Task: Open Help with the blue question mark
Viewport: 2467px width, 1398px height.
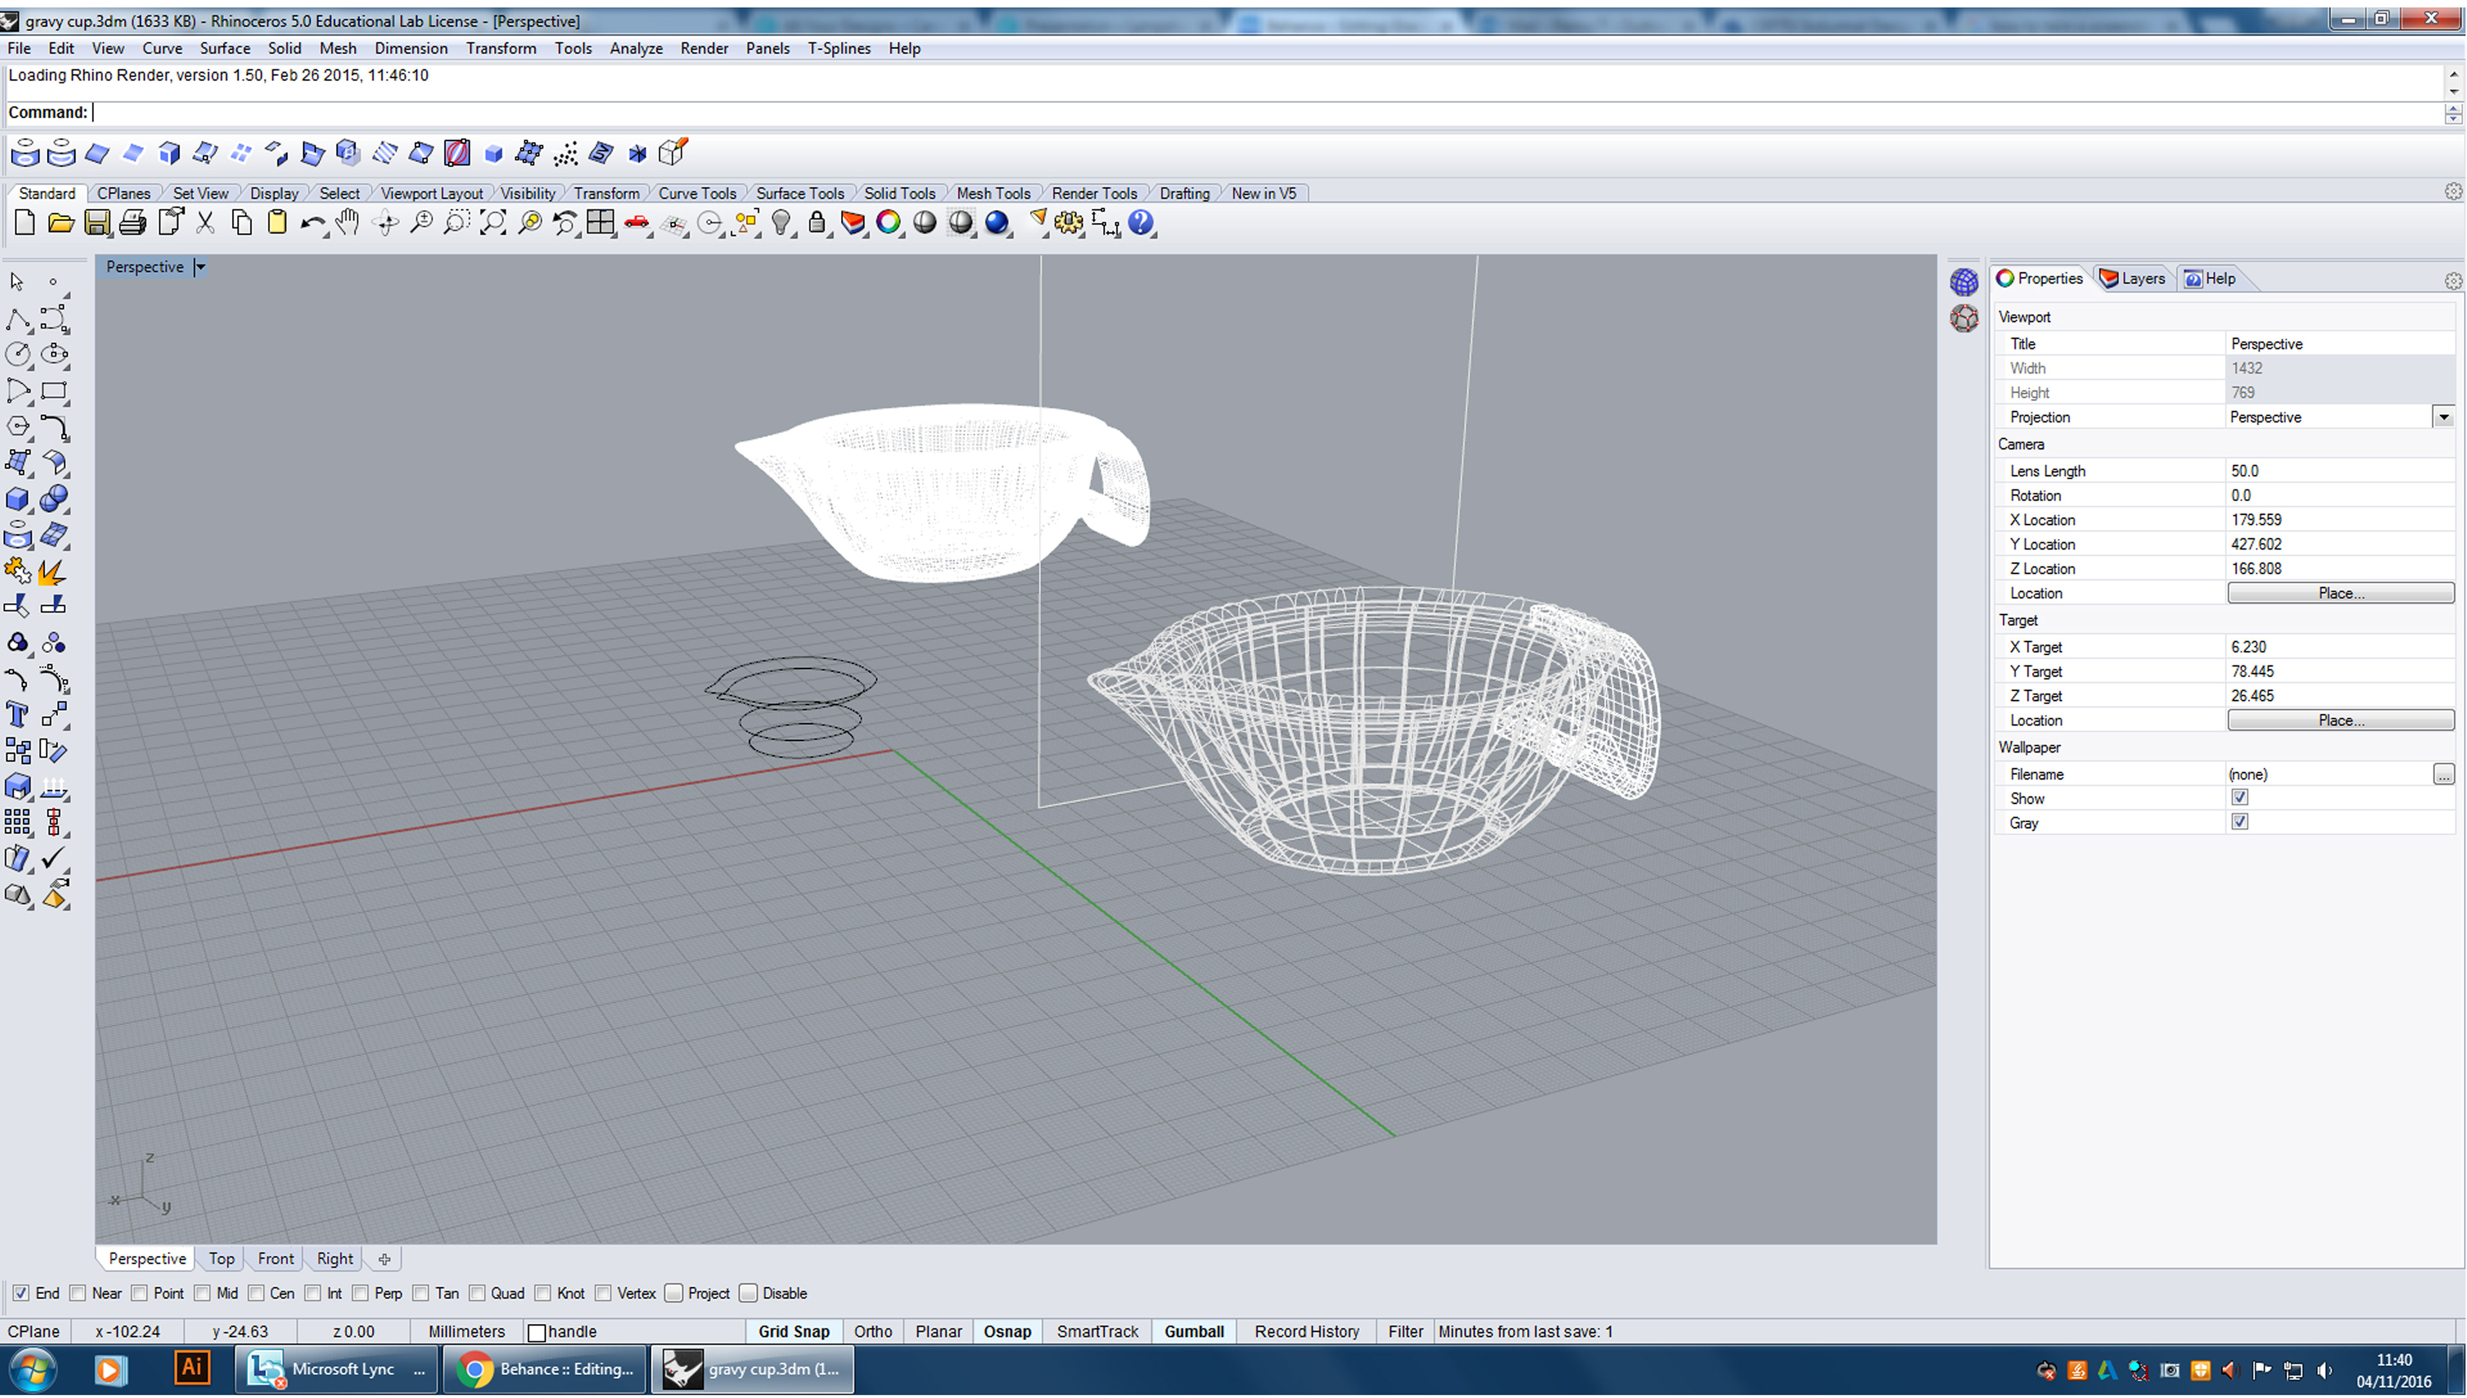Action: [x=1140, y=223]
